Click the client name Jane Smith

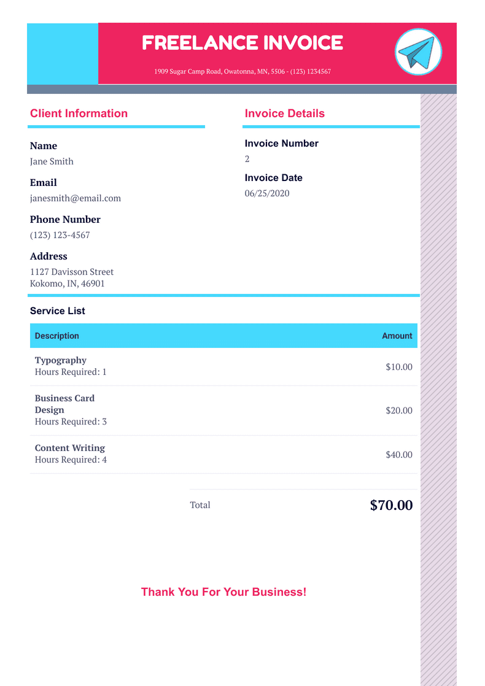pos(52,161)
